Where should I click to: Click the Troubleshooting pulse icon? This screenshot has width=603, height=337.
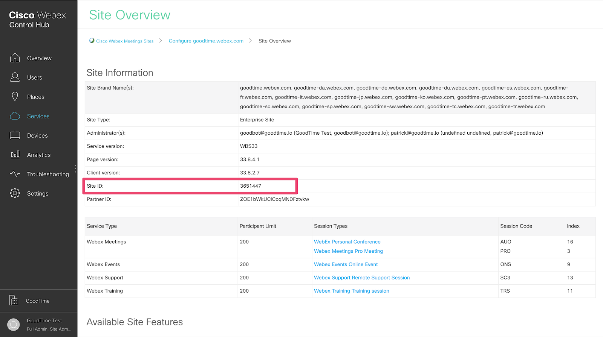click(15, 174)
